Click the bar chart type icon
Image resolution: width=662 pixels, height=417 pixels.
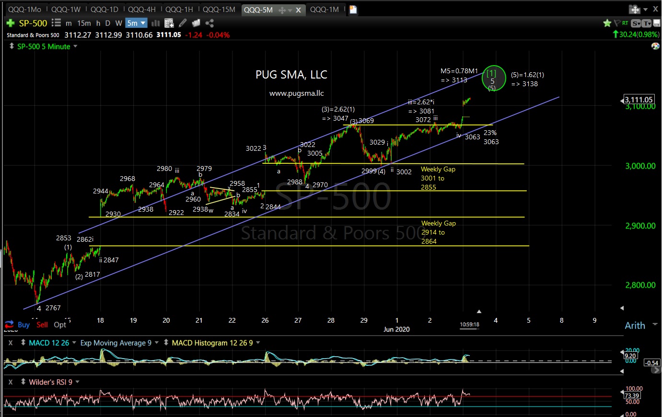click(x=156, y=23)
